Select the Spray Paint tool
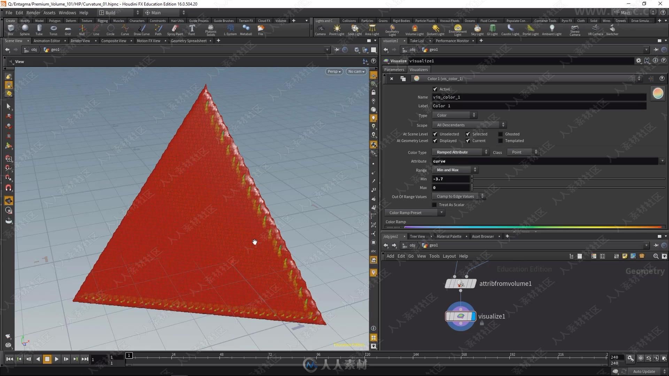Screen dimensions: 669x376 (x=175, y=30)
